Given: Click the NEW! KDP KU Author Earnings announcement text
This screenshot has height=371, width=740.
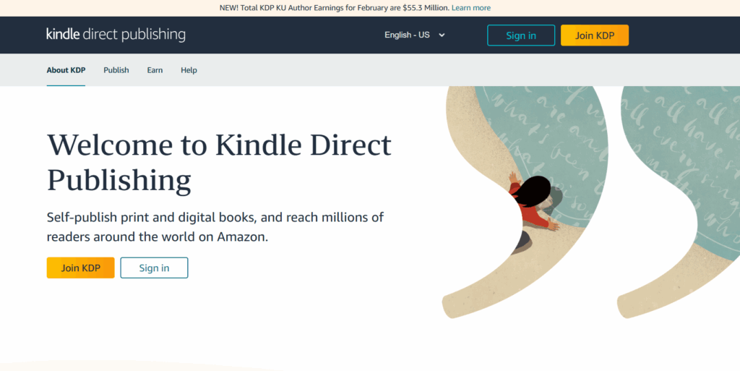Looking at the screenshot, I should pos(335,8).
